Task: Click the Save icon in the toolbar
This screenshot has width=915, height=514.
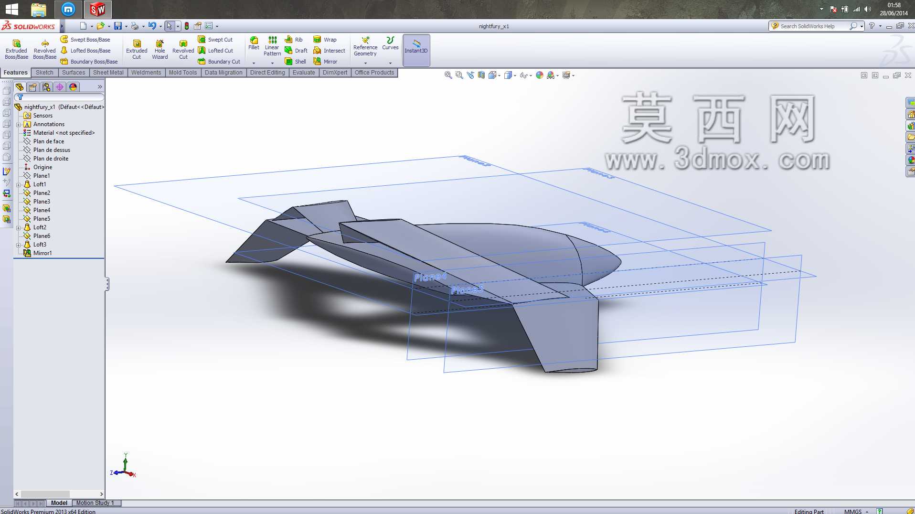Action: tap(117, 26)
